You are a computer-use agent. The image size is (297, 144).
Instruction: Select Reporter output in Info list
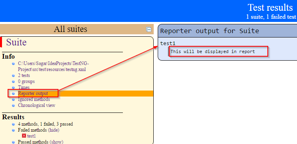point(33,93)
